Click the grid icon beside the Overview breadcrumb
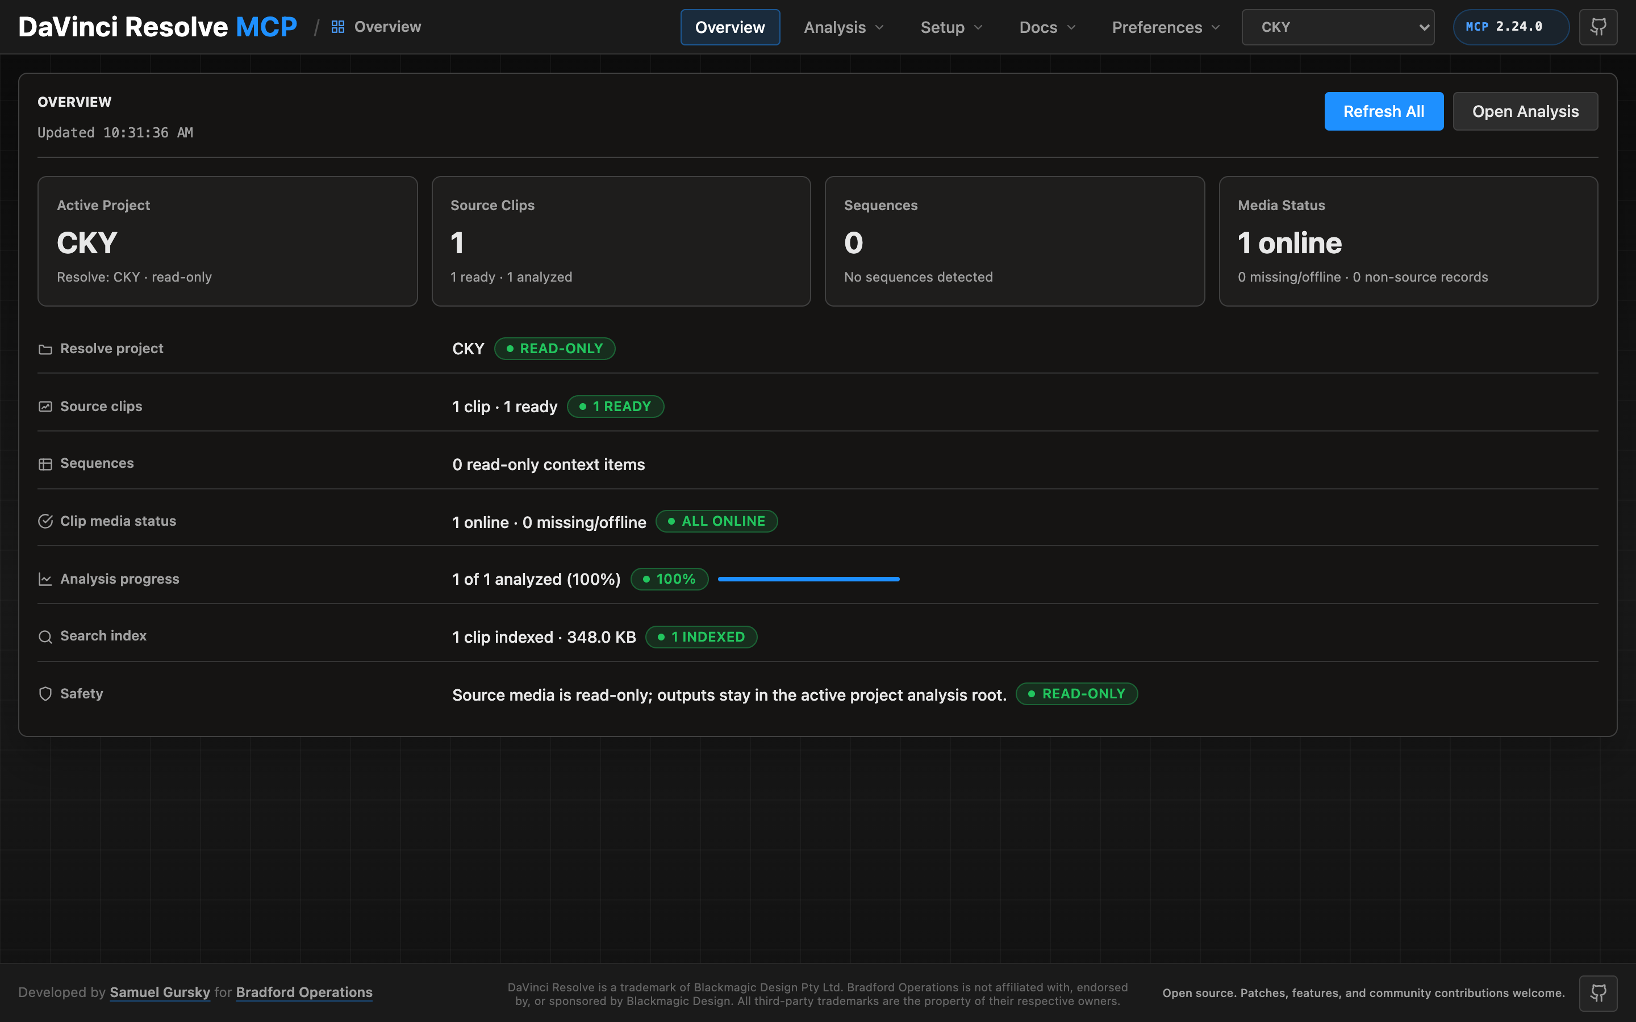Viewport: 1636px width, 1022px height. coord(338,27)
